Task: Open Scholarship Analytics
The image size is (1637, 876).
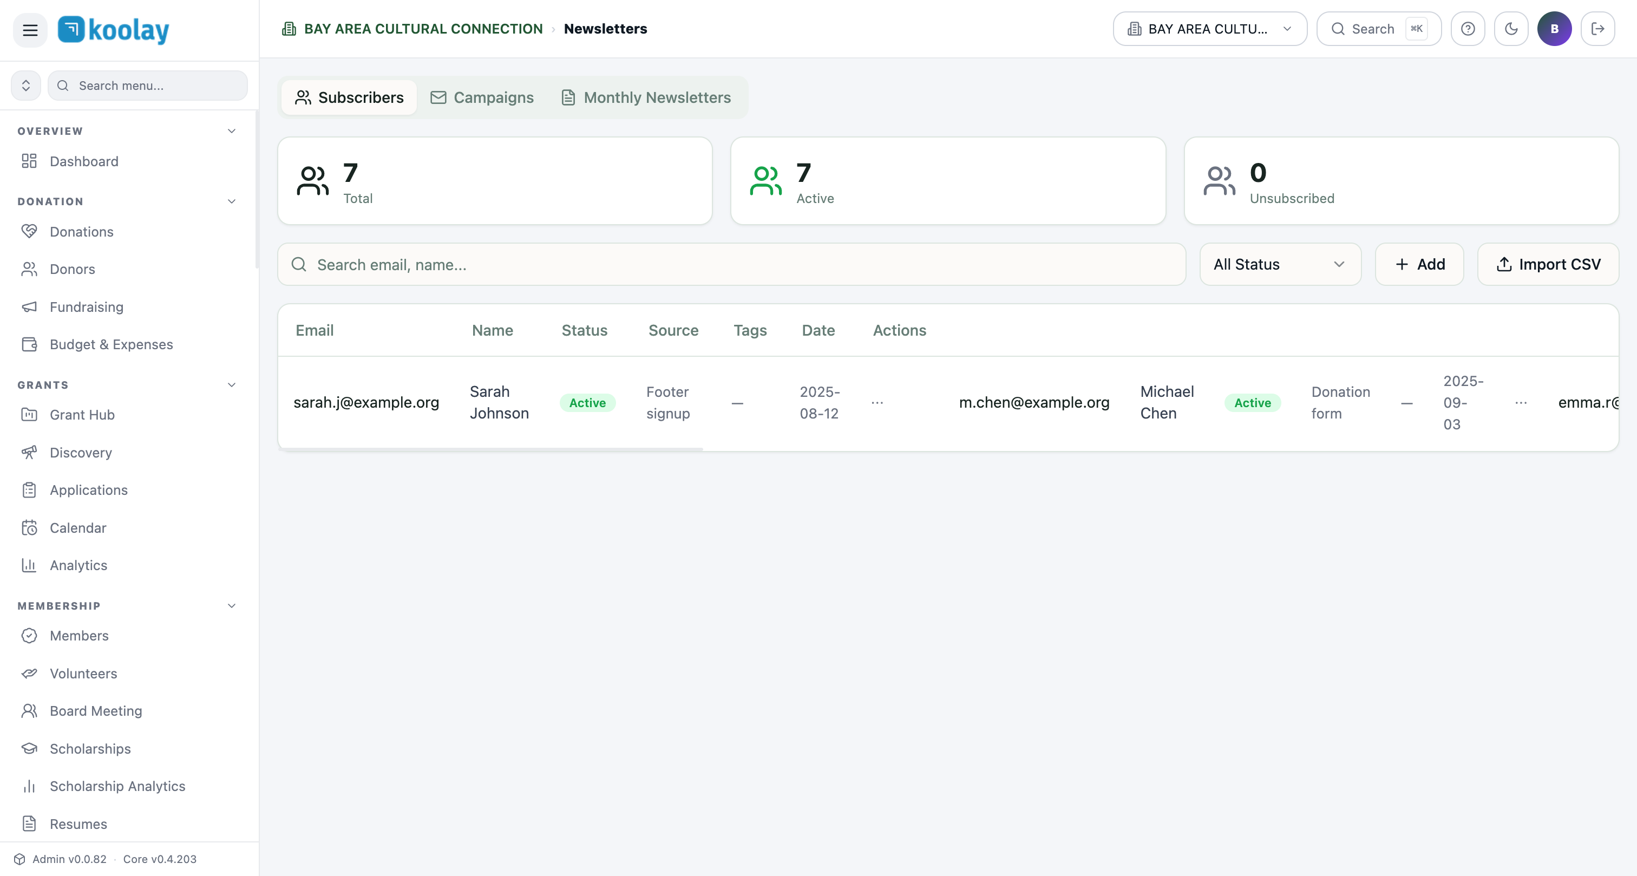Action: coord(117,786)
